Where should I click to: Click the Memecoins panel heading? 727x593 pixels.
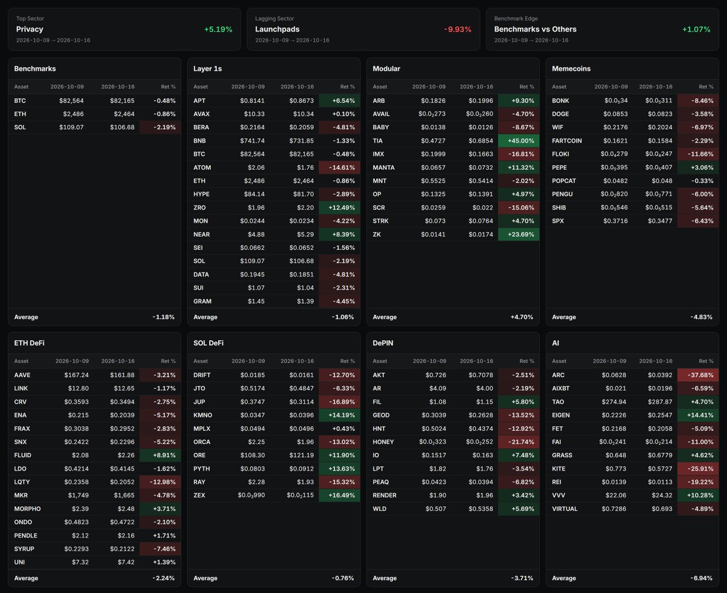[571, 69]
